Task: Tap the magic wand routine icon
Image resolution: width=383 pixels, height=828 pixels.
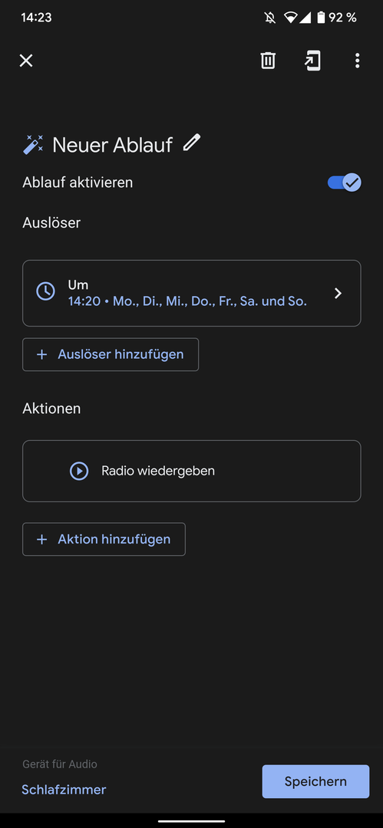Action: point(33,144)
